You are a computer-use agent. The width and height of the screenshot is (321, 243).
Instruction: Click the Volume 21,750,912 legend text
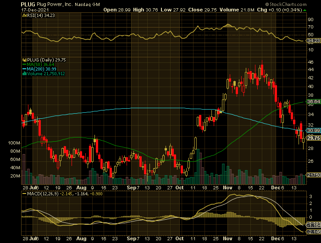[46, 74]
